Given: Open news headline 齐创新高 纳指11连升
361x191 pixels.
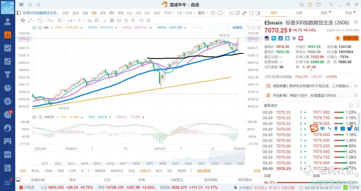Looking at the screenshot, I should click(304, 95).
